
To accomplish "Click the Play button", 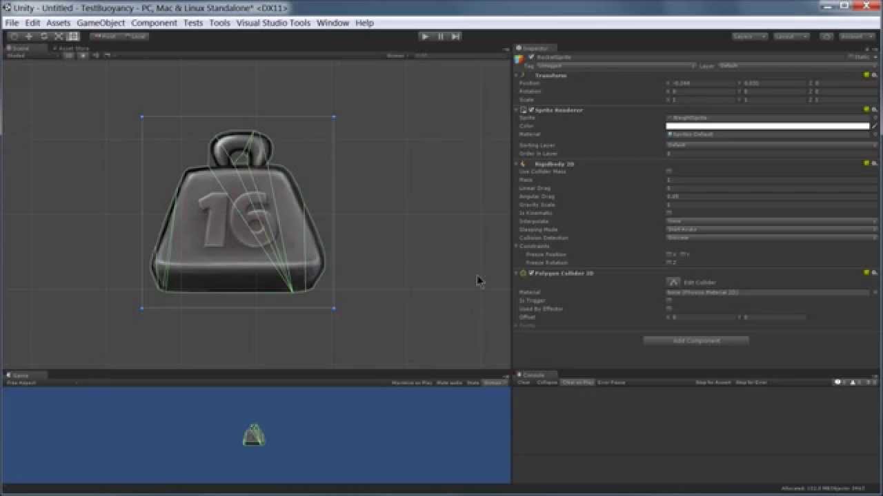I will click(425, 37).
